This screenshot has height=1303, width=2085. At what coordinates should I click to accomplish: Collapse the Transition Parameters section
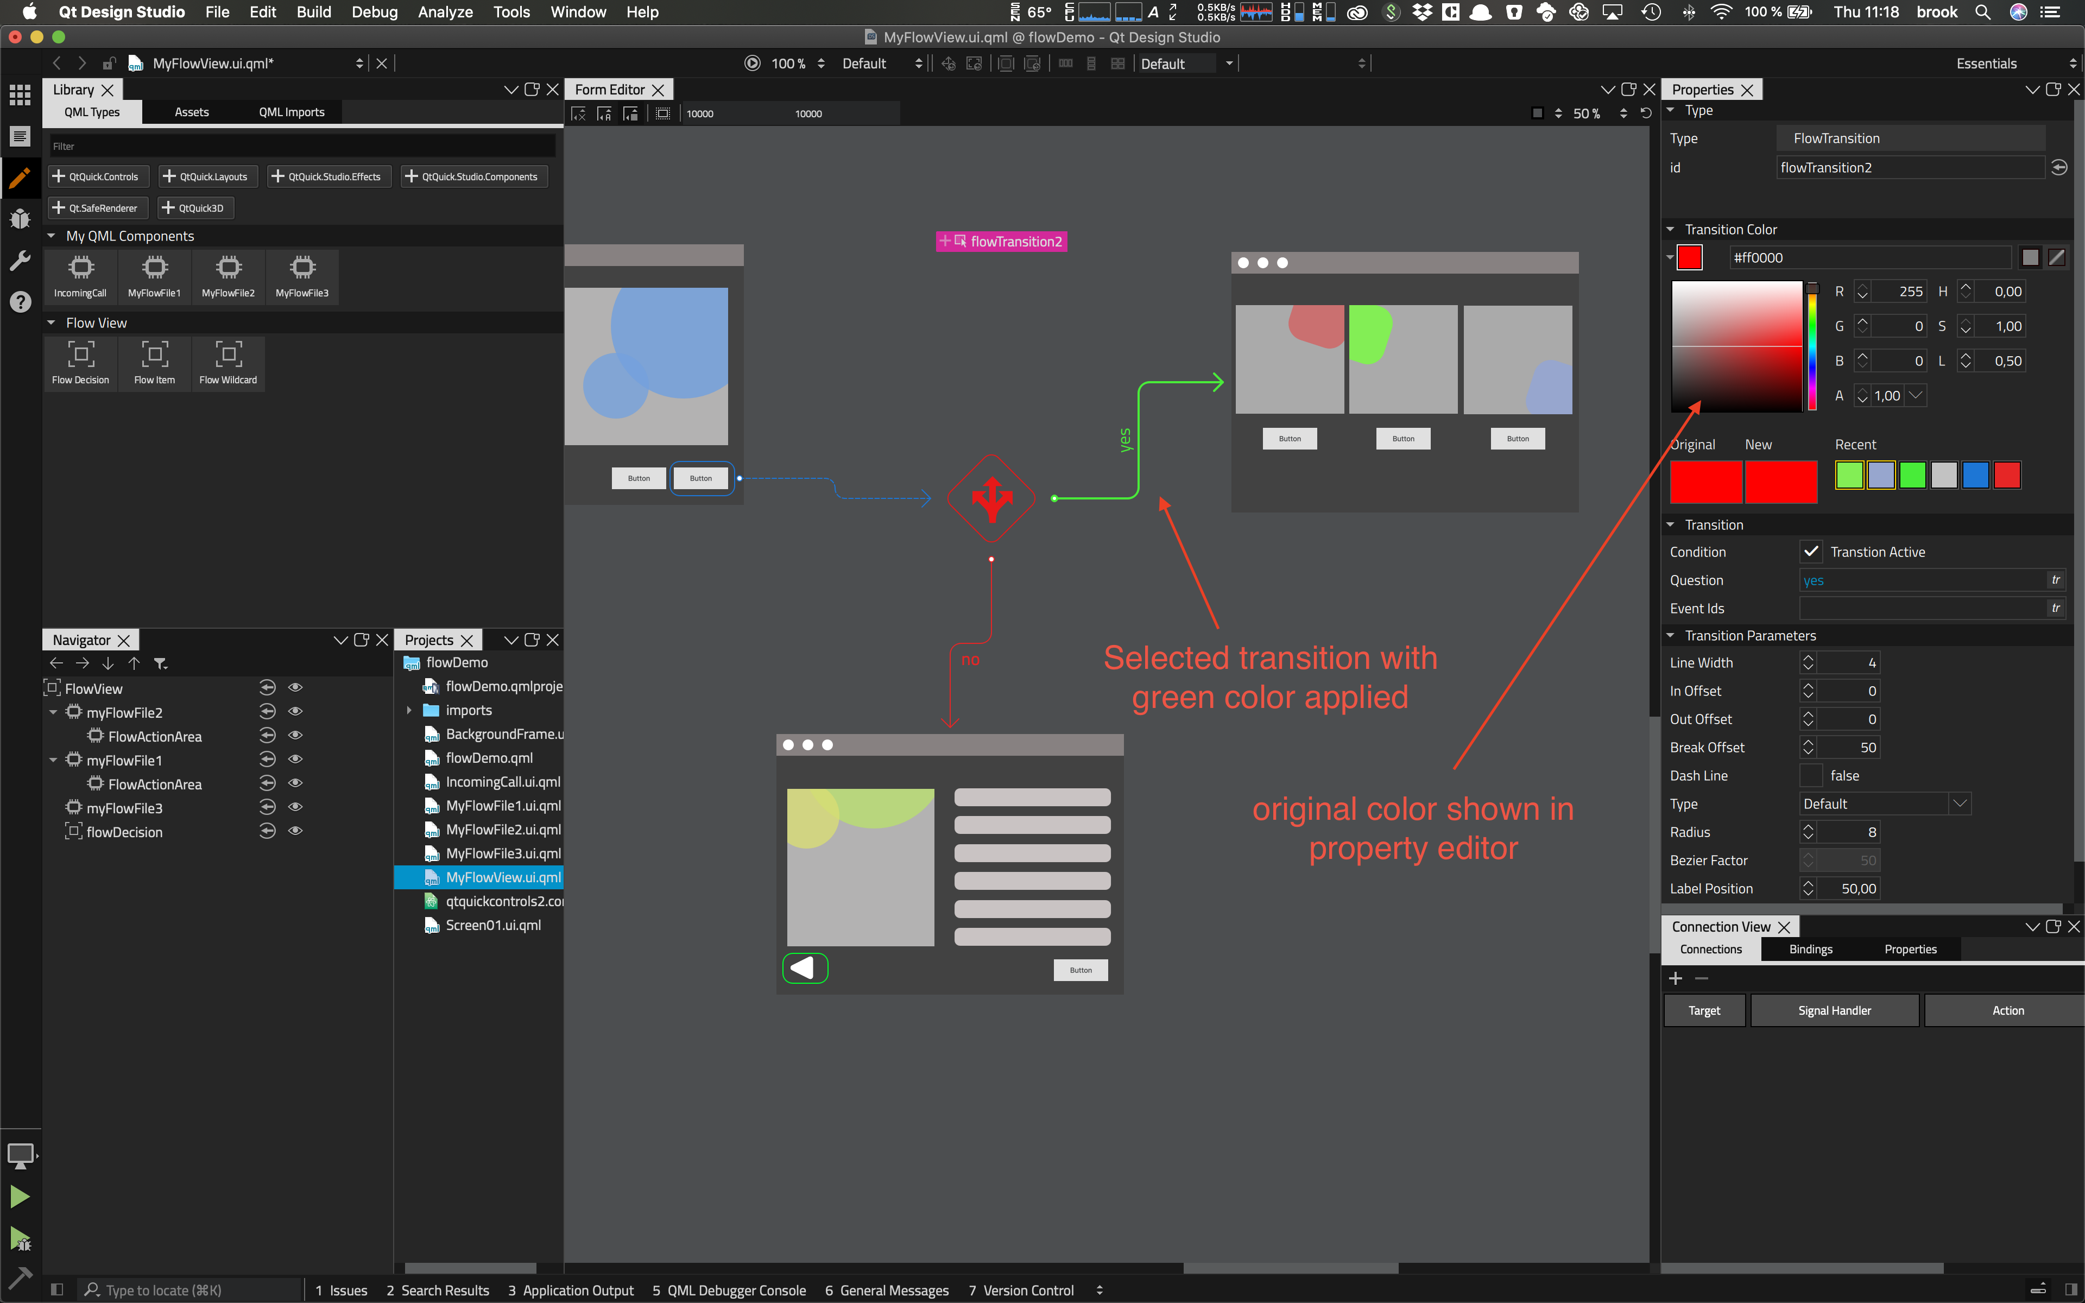[x=1670, y=636]
